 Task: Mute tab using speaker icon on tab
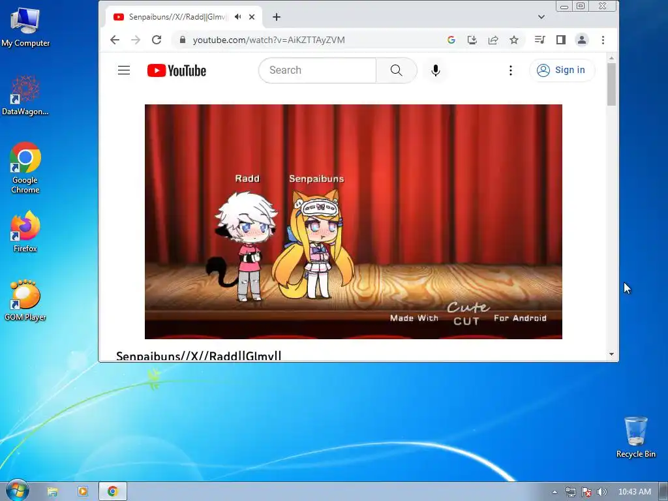click(x=237, y=17)
